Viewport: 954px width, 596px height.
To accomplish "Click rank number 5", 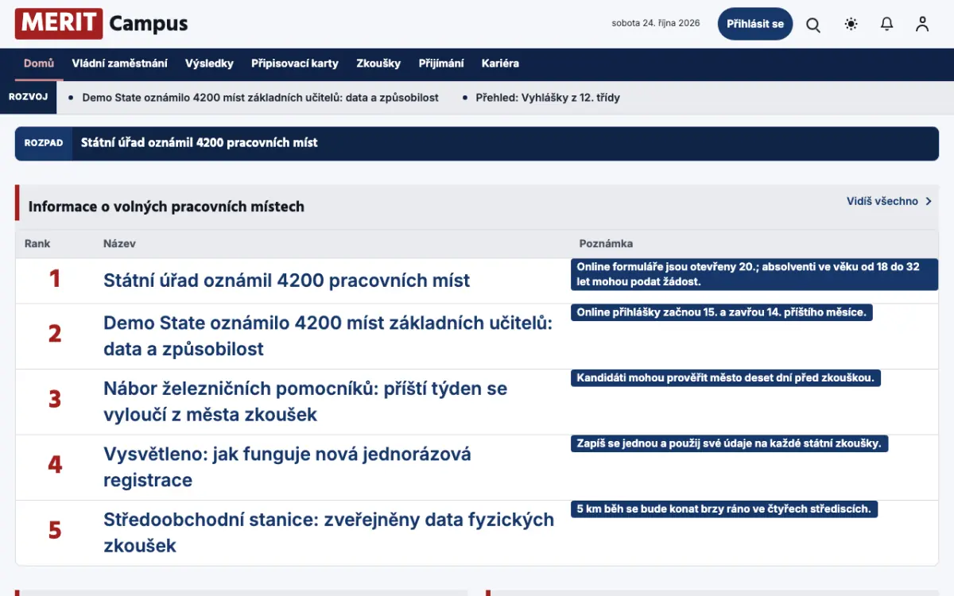I will pos(55,530).
